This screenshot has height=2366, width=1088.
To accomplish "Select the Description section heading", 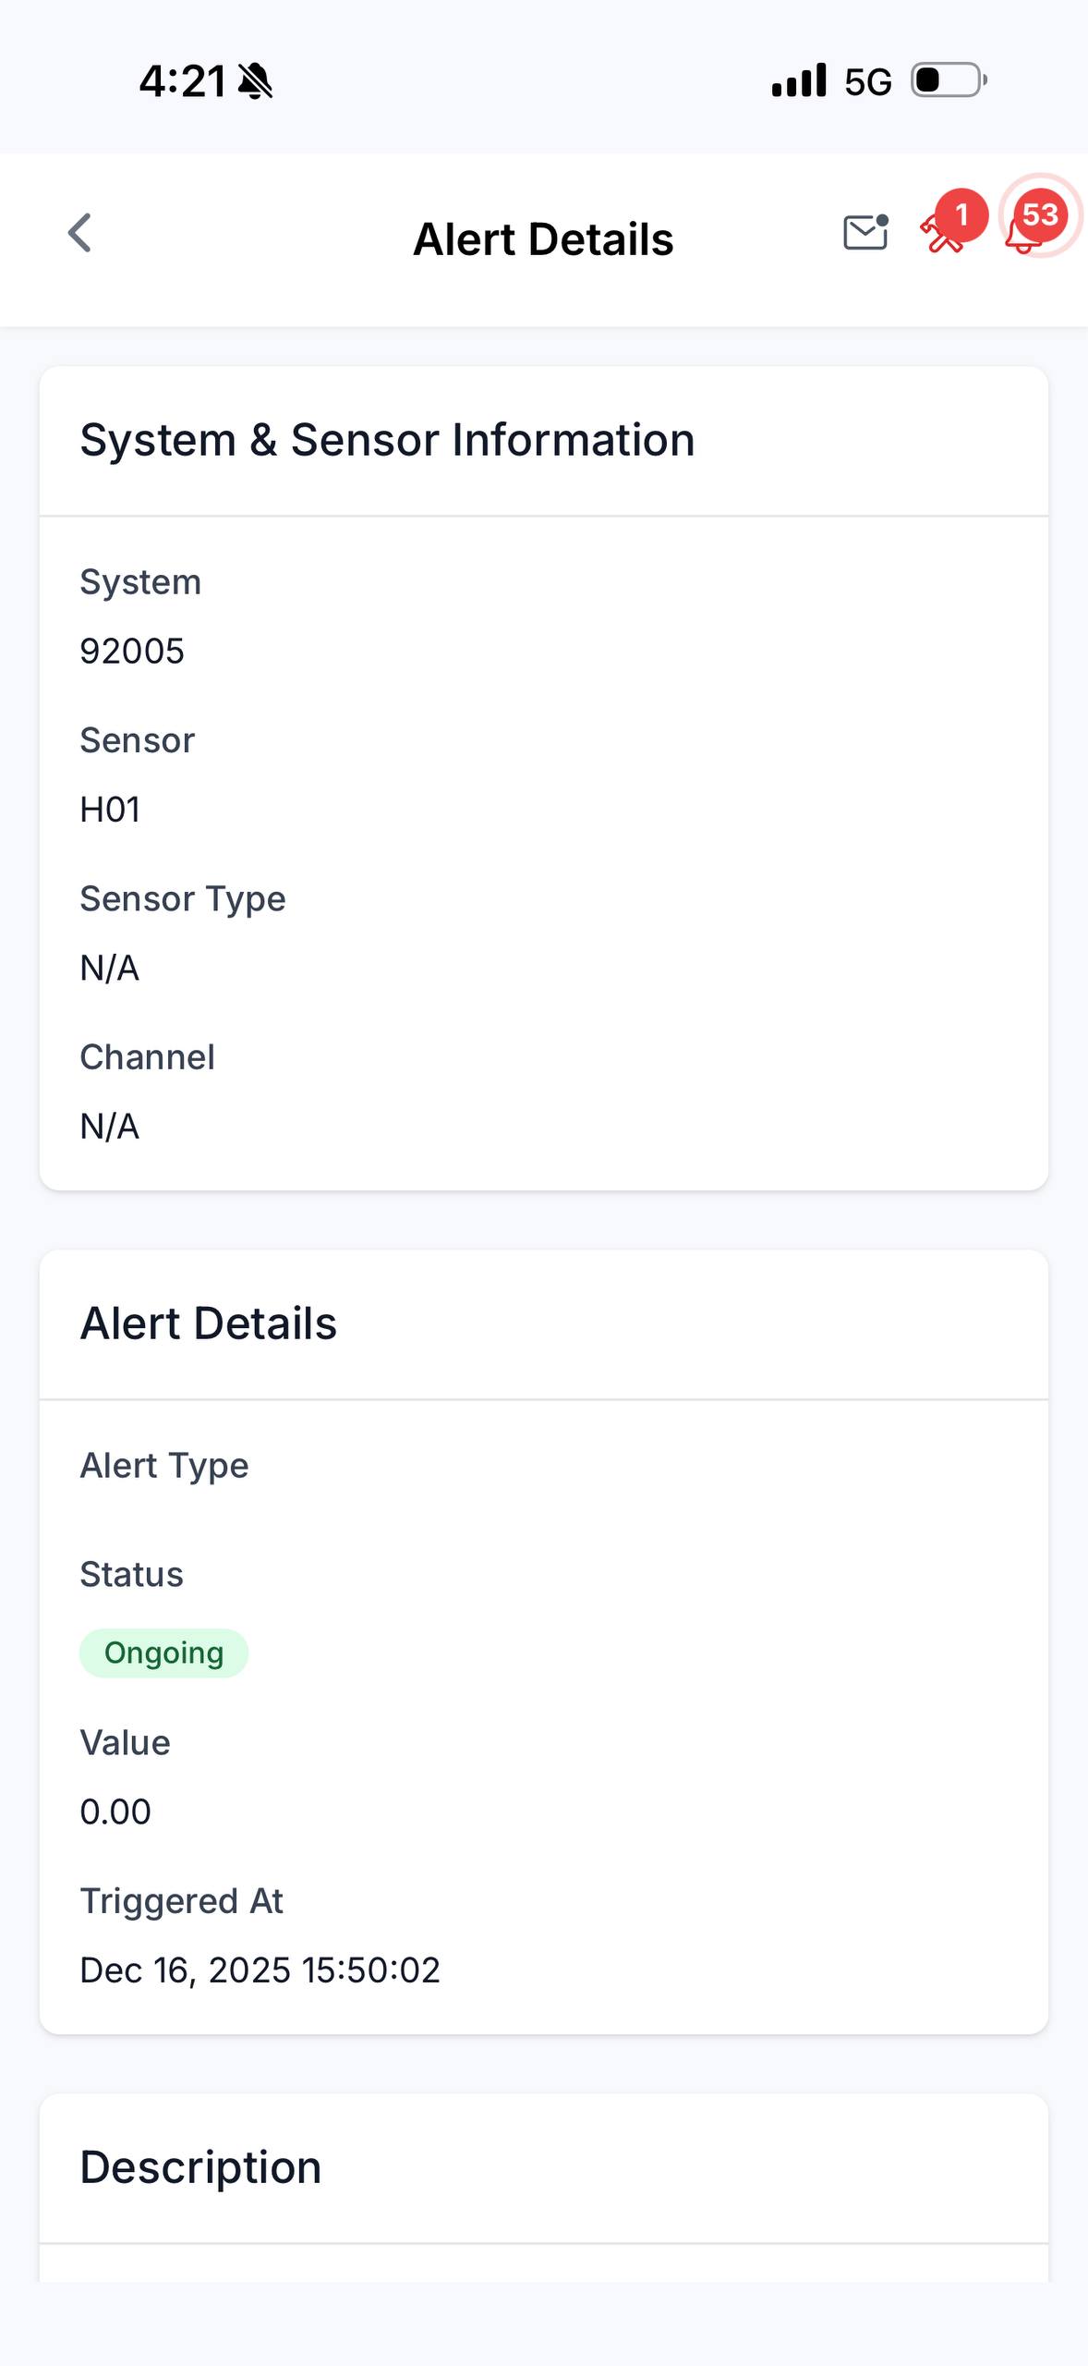I will (x=200, y=2167).
